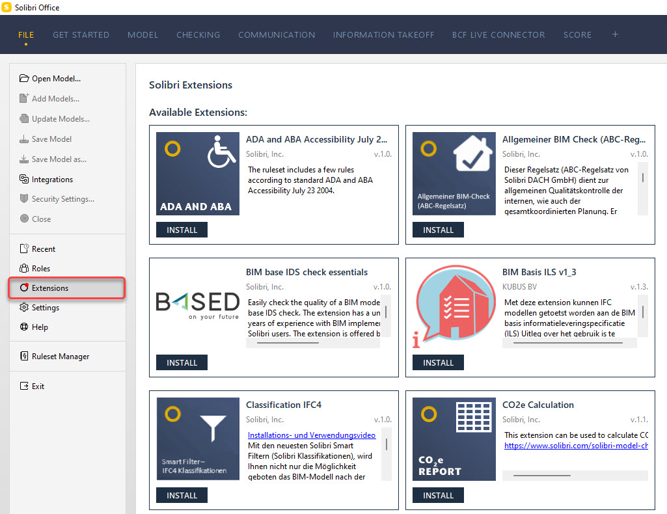Click the Integrations icon in sidebar

tap(24, 180)
